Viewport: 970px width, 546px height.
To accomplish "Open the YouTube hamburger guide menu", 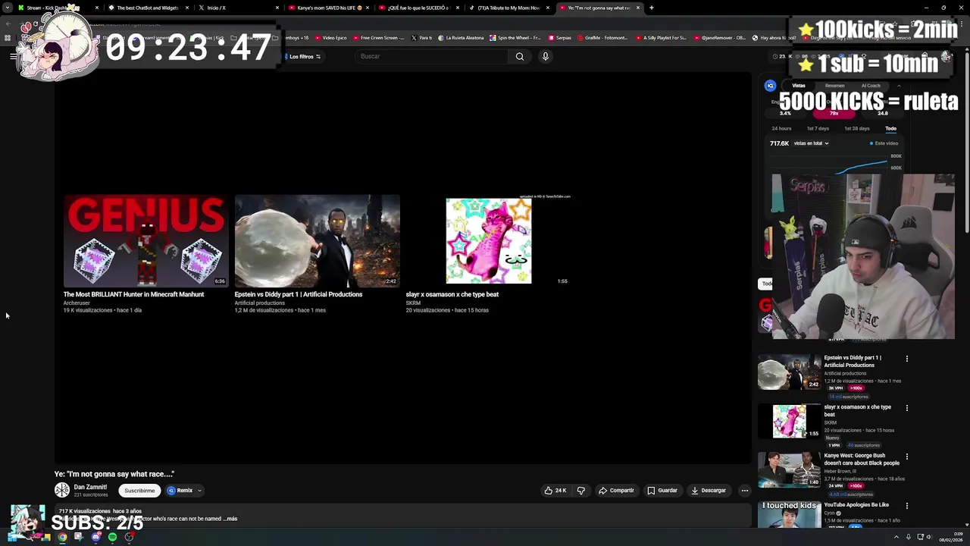I will pyautogui.click(x=13, y=56).
